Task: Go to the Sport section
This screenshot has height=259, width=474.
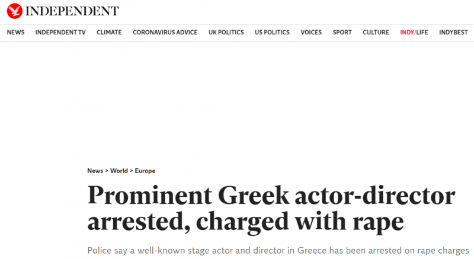Action: 342,33
